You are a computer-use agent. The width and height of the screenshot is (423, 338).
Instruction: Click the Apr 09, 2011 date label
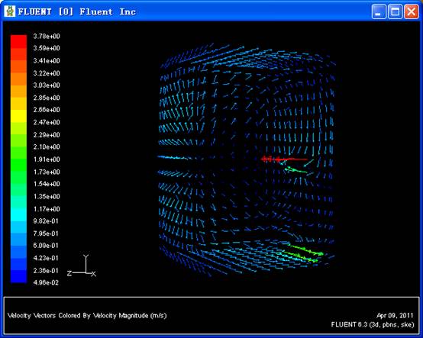tap(395, 315)
